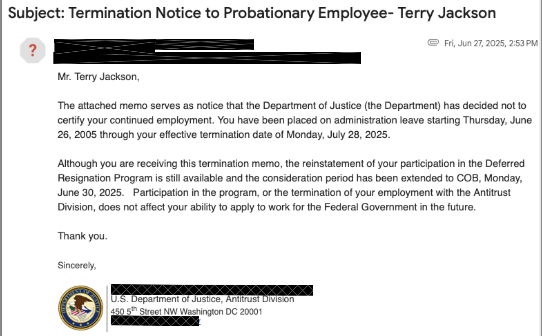Select the Termination Notice subject line
542x336 pixels.
(252, 13)
